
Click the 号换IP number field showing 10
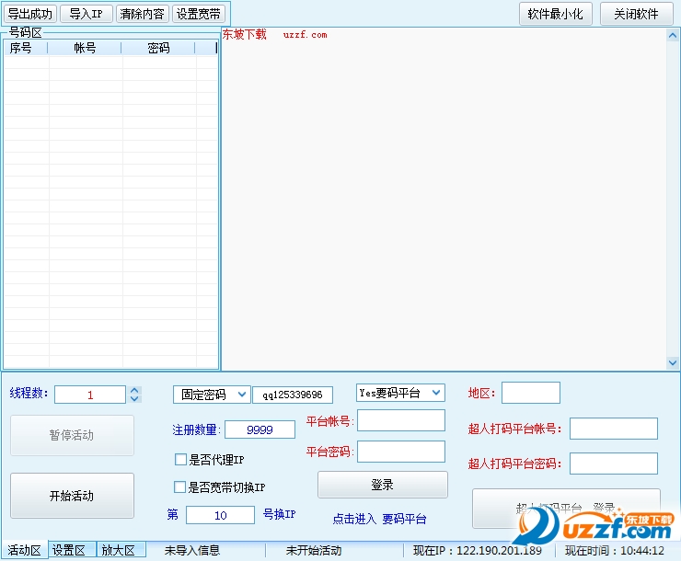point(220,515)
